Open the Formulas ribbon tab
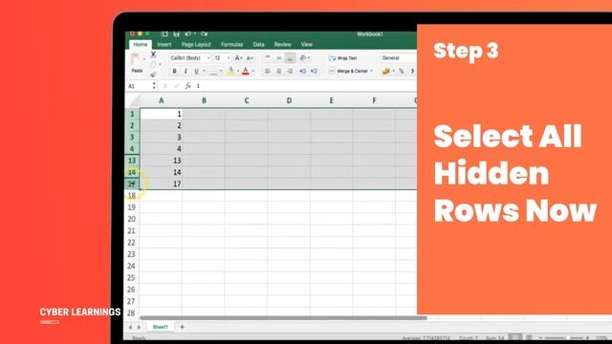This screenshot has height=344, width=612. click(x=231, y=45)
